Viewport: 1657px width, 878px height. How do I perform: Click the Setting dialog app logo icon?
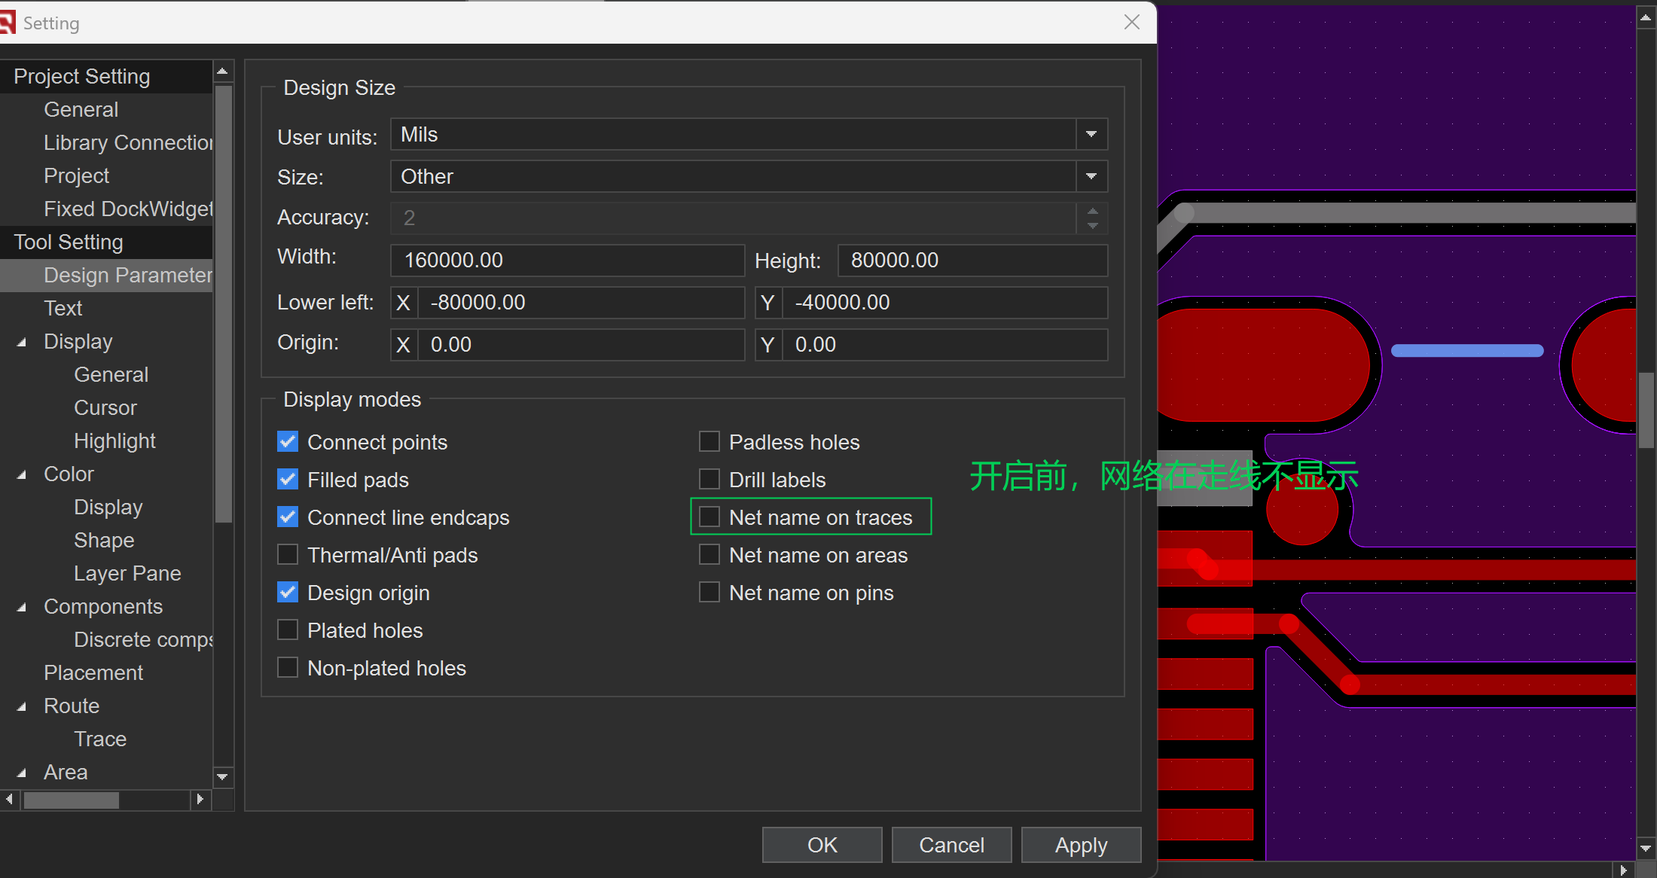pos(7,23)
